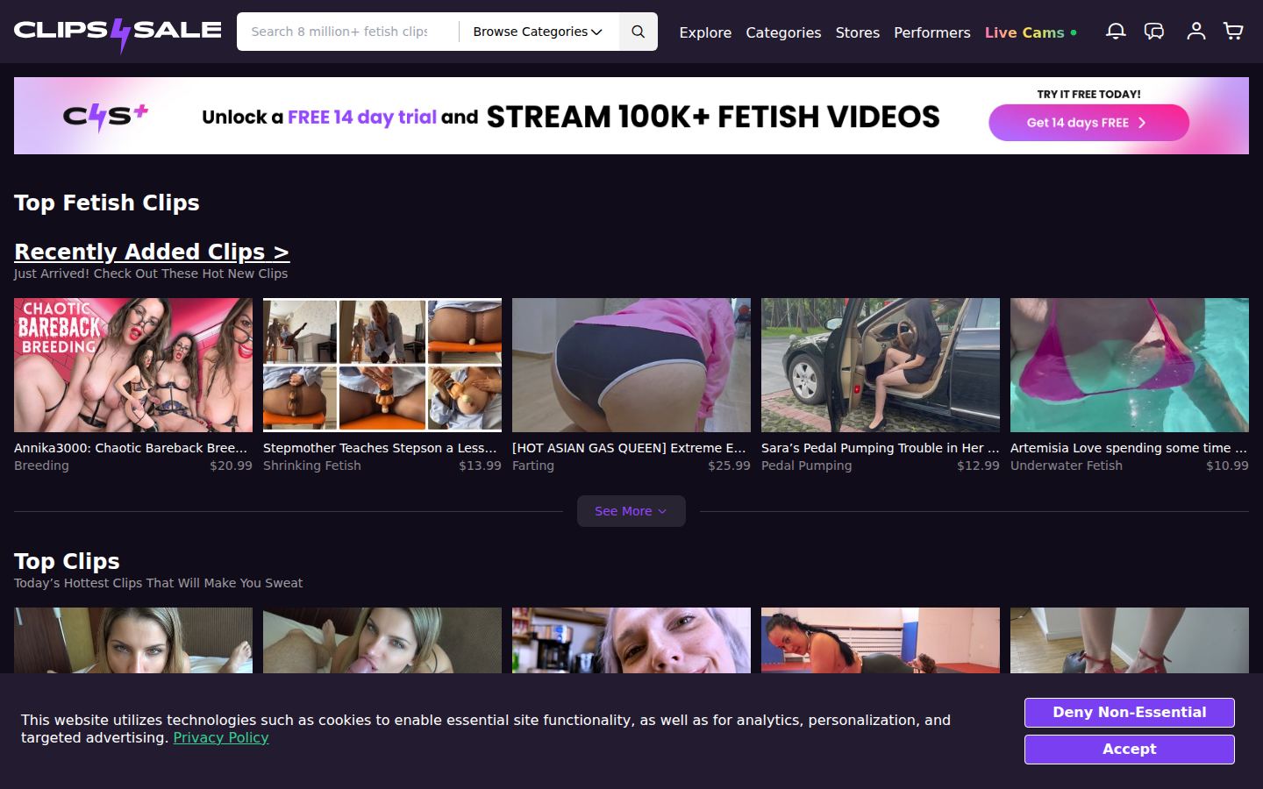The image size is (1263, 789).
Task: Open the Live Cams menu item
Action: (1031, 32)
